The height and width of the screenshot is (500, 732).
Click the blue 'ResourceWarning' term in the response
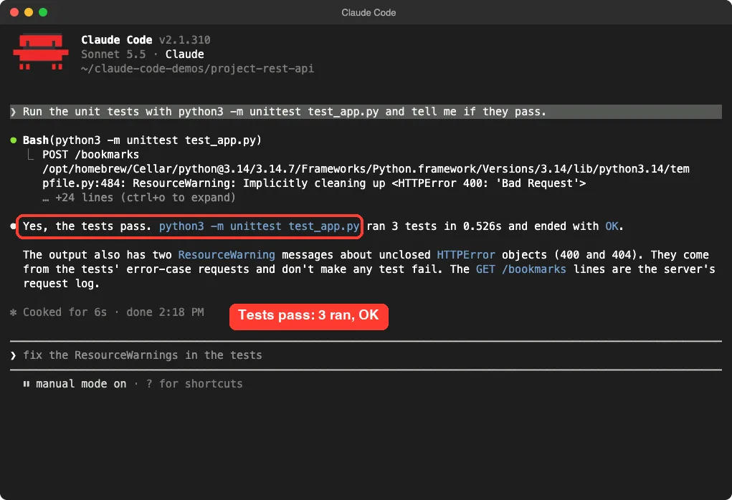tap(227, 255)
